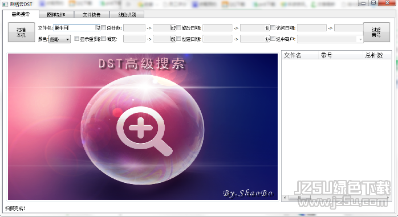Click the 文件名 filename input field

coord(77,28)
